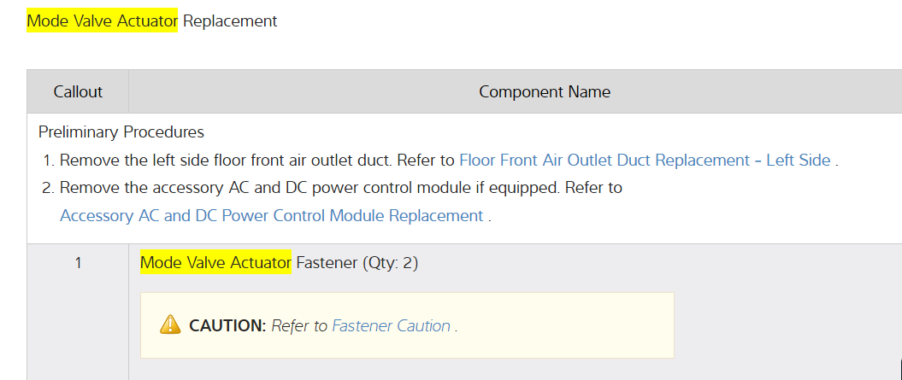This screenshot has width=902, height=380.
Task: Click the bold CAUTION: label
Action: pyautogui.click(x=227, y=326)
